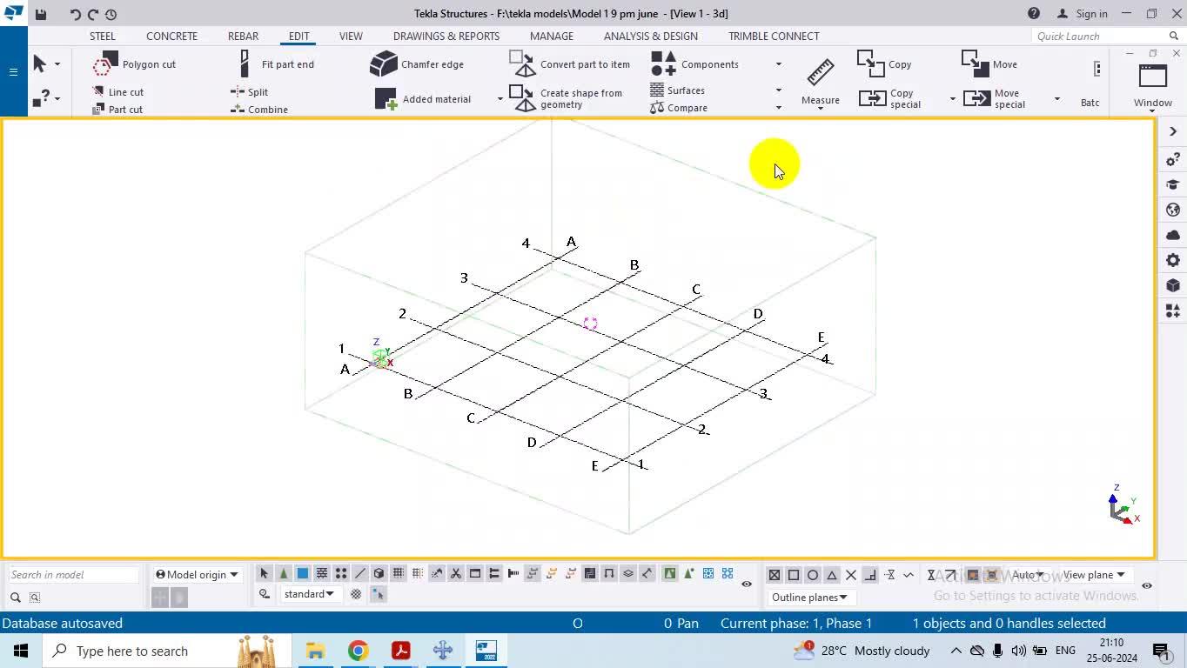Click the Search in model field
Viewport: 1187px width, 668px height.
pyautogui.click(x=73, y=575)
